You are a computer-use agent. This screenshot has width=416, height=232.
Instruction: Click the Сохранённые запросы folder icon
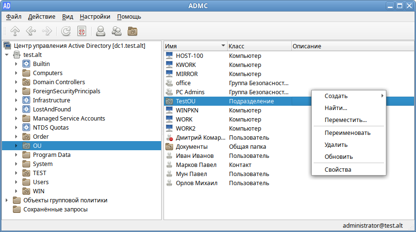coord(17,209)
